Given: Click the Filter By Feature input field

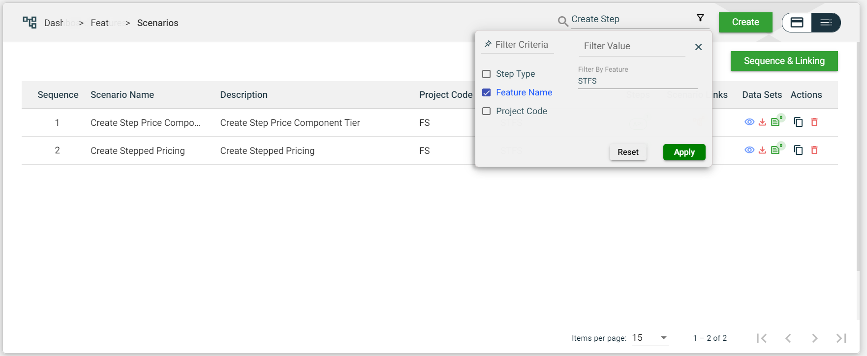Looking at the screenshot, I should tap(637, 81).
